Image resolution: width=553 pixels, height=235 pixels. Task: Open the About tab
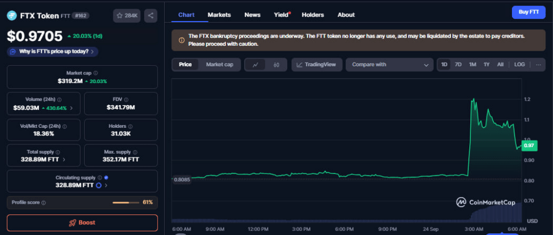click(x=346, y=15)
